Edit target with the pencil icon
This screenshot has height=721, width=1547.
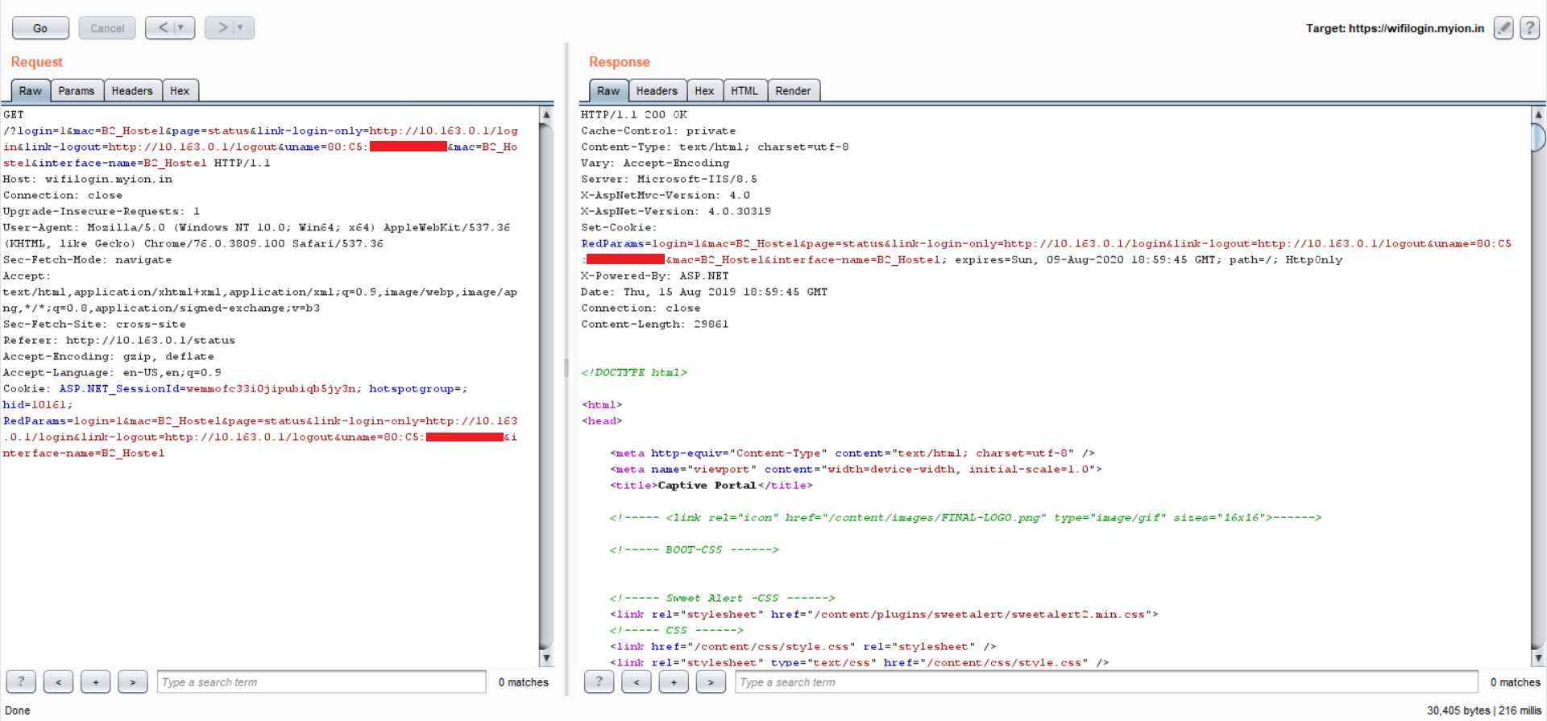pos(1503,28)
